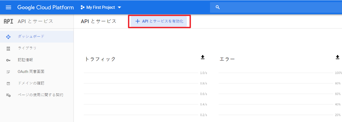342x122 pixels.
Task: Click the ドメインの確認 checkbox icon
Action: pos(8,84)
